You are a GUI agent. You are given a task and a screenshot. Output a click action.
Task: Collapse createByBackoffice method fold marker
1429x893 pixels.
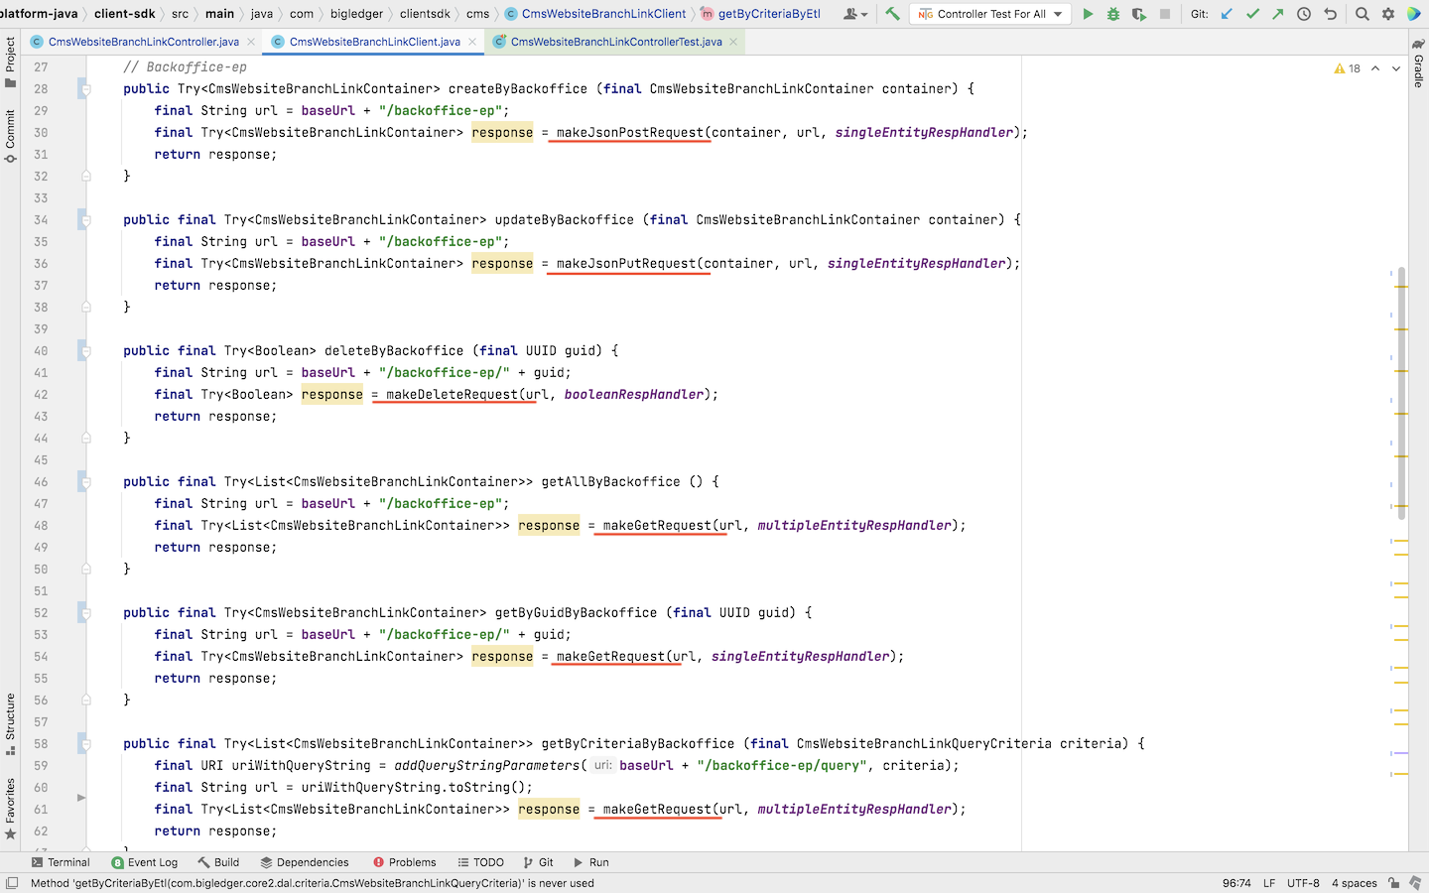(x=86, y=89)
